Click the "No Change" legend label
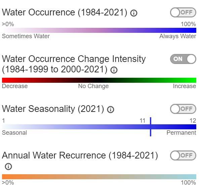Screen dimensions: 202x194 pos(93,86)
